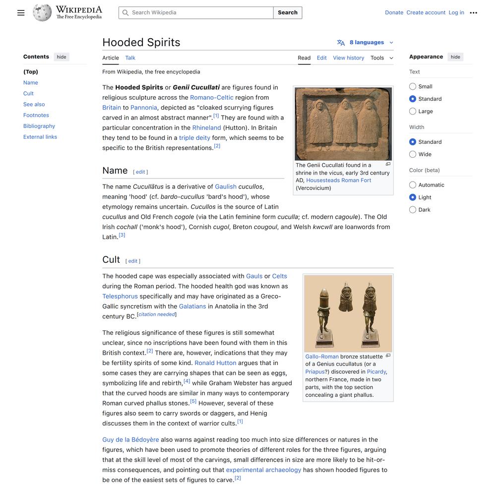The width and height of the screenshot is (496, 496).
Task: Select Large text size
Action: [x=413, y=111]
